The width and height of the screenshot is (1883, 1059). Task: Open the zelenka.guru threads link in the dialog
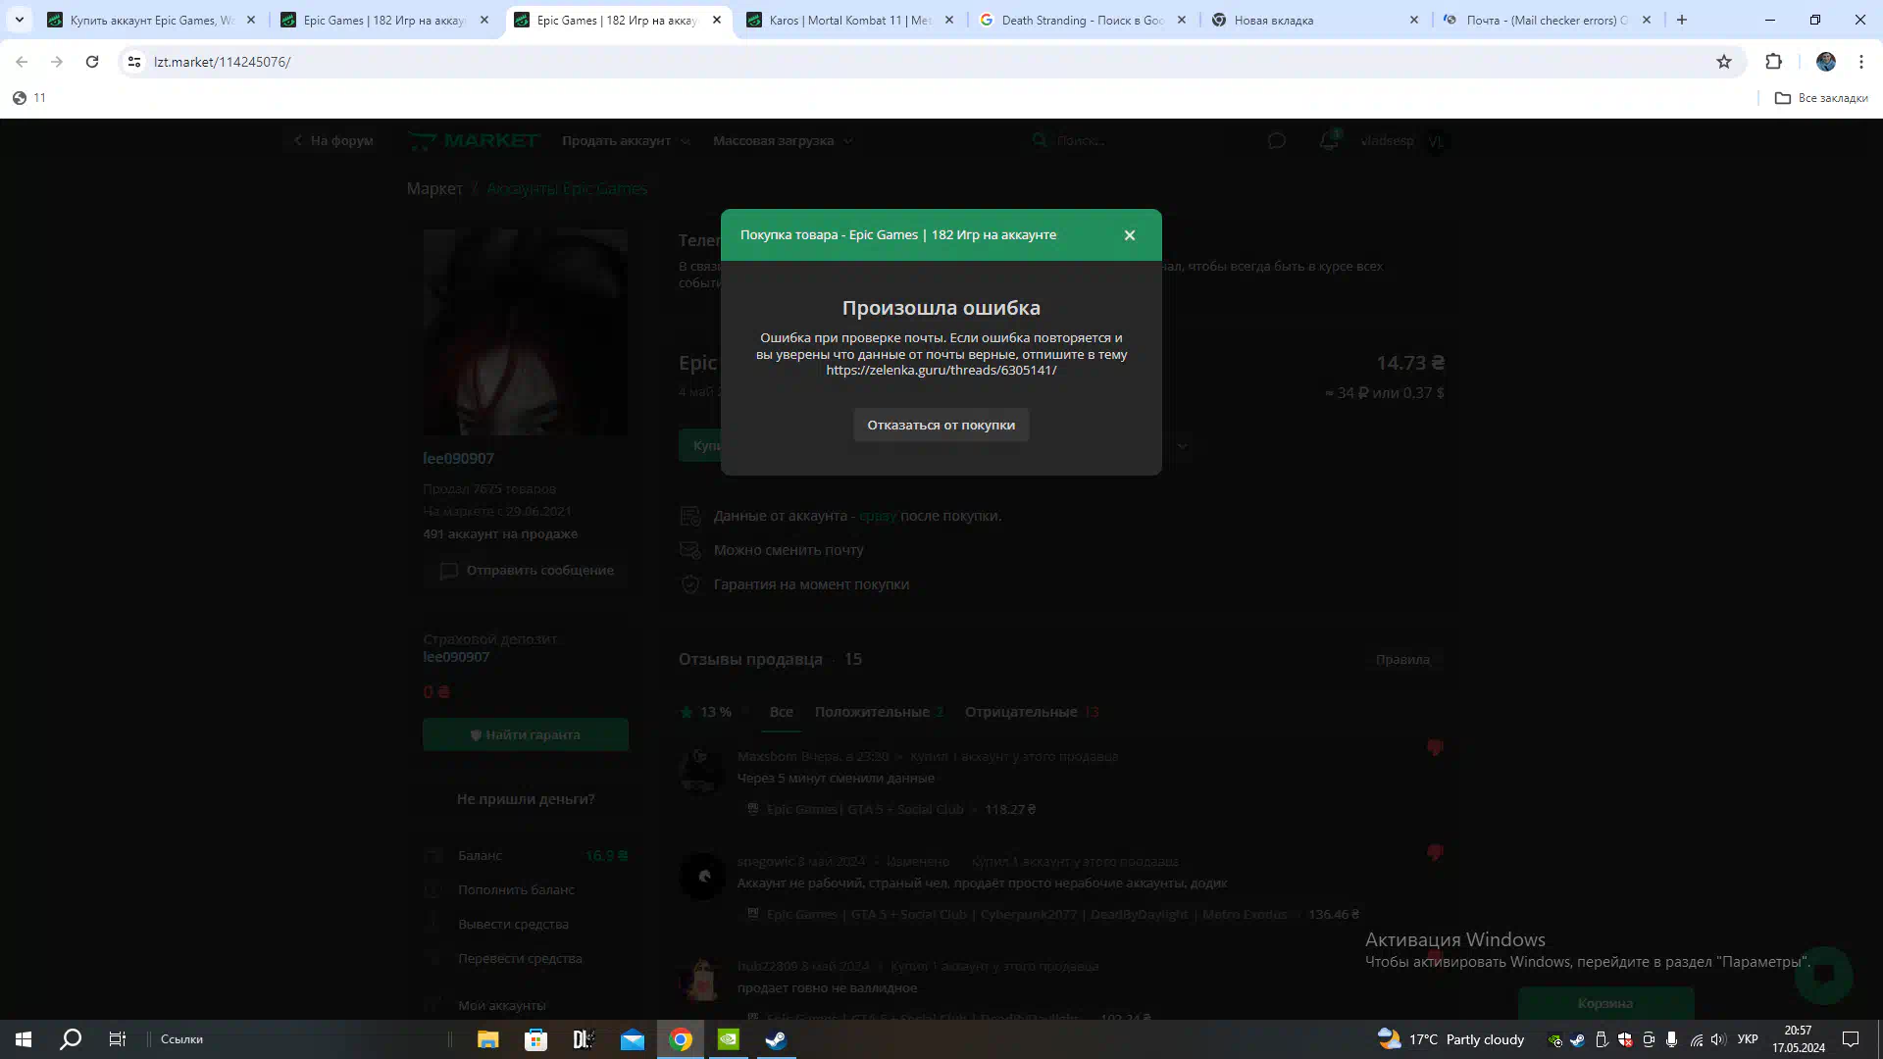(941, 371)
